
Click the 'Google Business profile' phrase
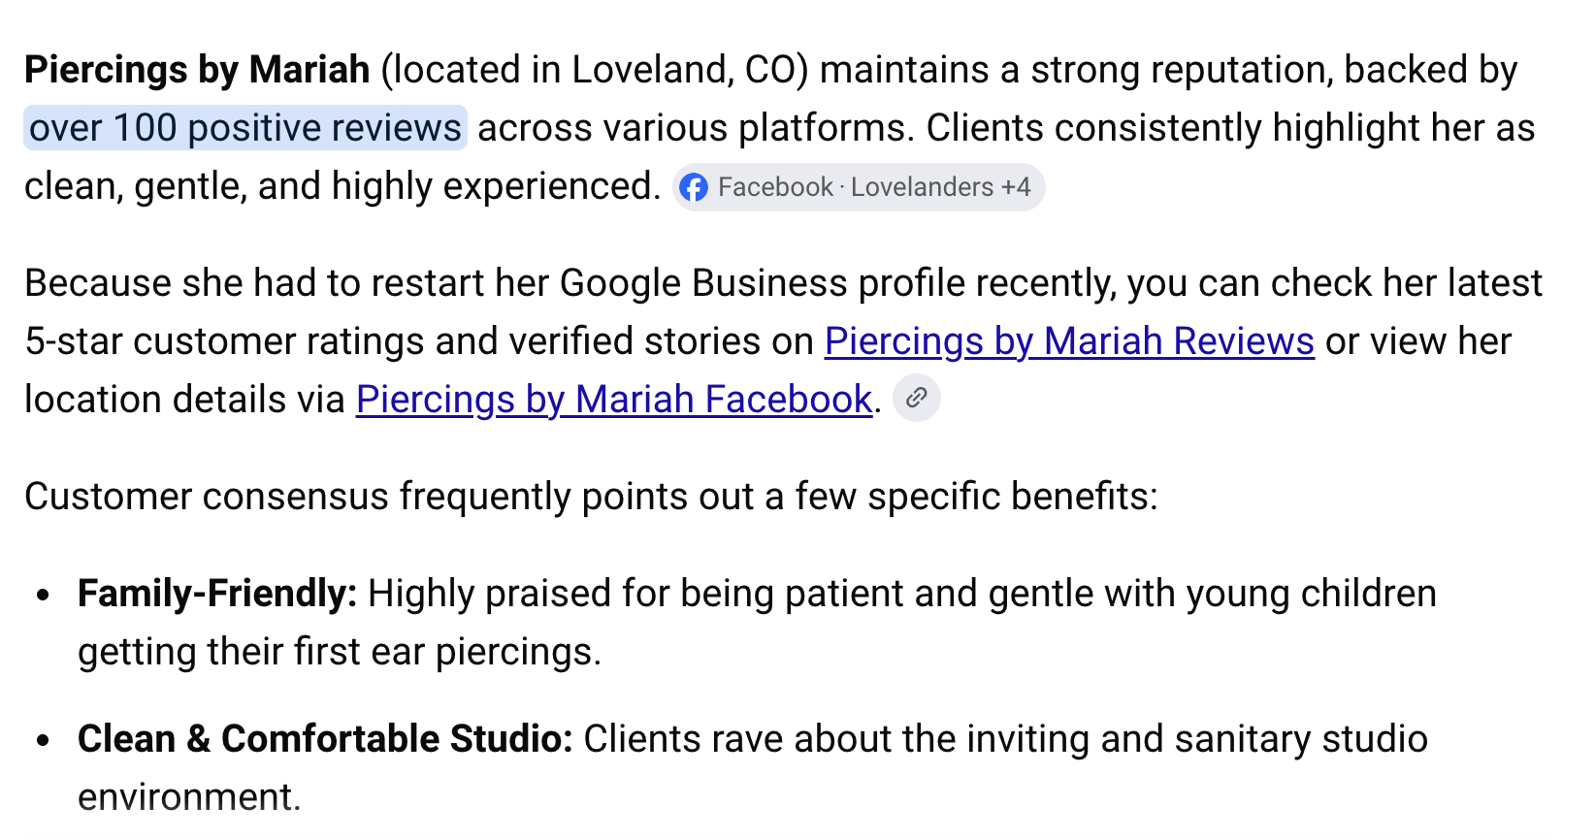(762, 283)
